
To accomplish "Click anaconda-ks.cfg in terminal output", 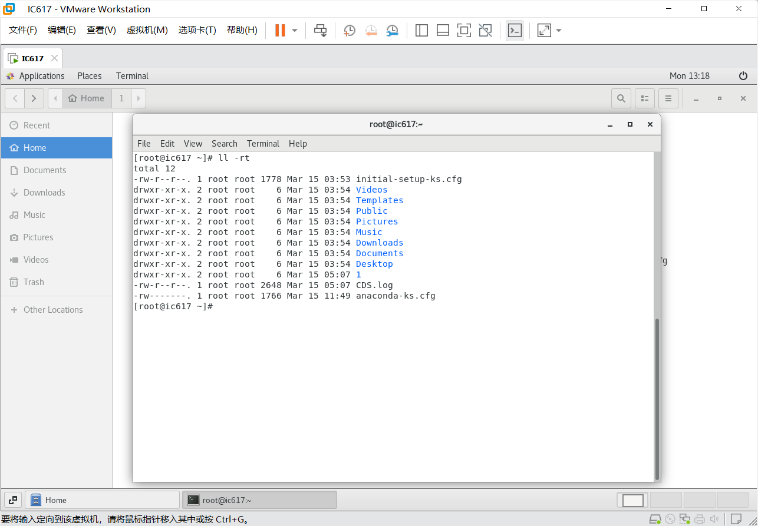I will (396, 296).
